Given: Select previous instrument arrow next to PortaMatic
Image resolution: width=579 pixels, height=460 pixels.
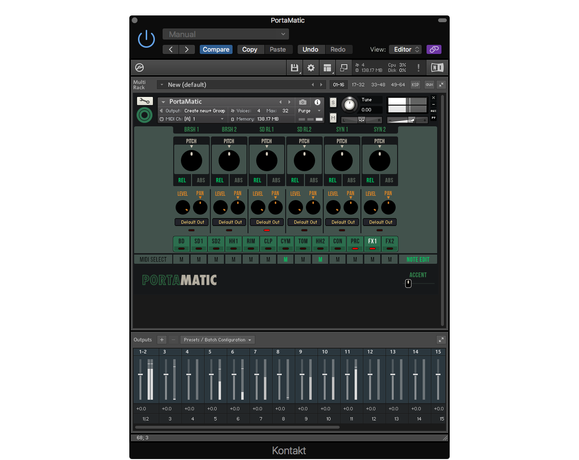Looking at the screenshot, I should 280,102.
